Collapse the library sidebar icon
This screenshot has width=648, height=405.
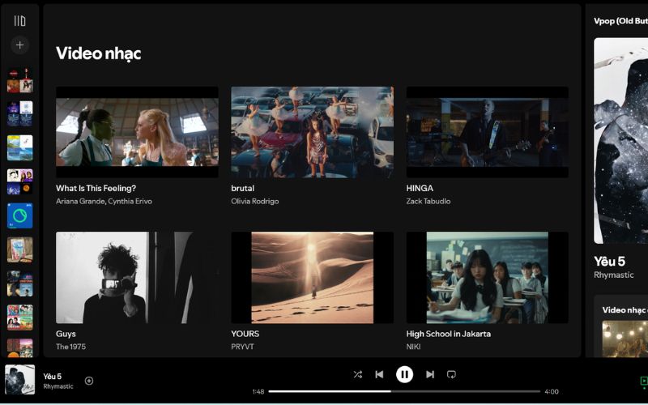(x=19, y=21)
